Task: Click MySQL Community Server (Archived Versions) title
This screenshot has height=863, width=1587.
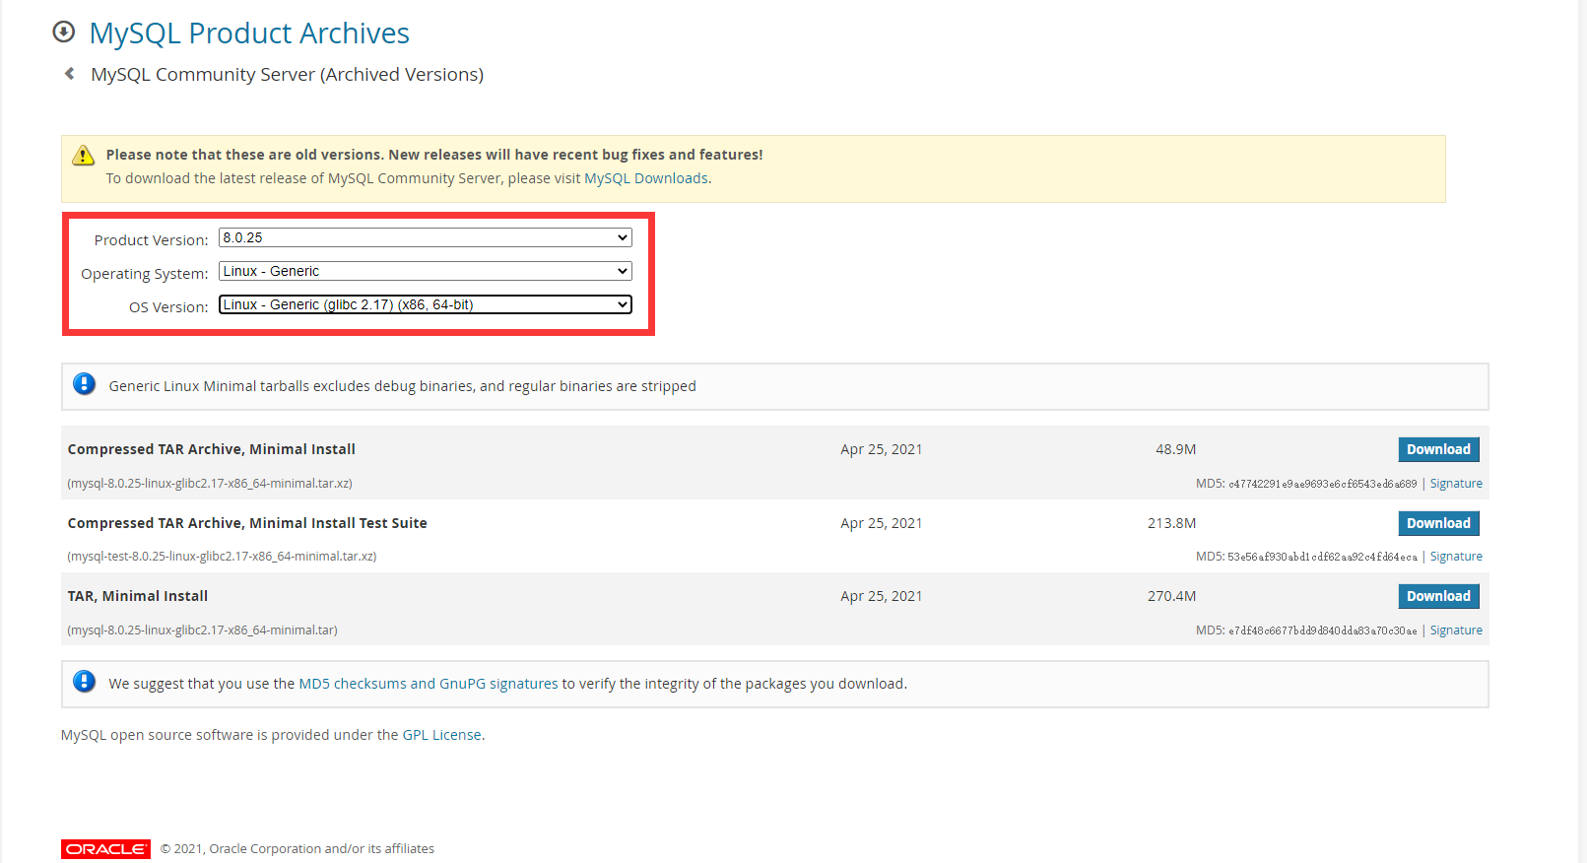Action: [288, 75]
